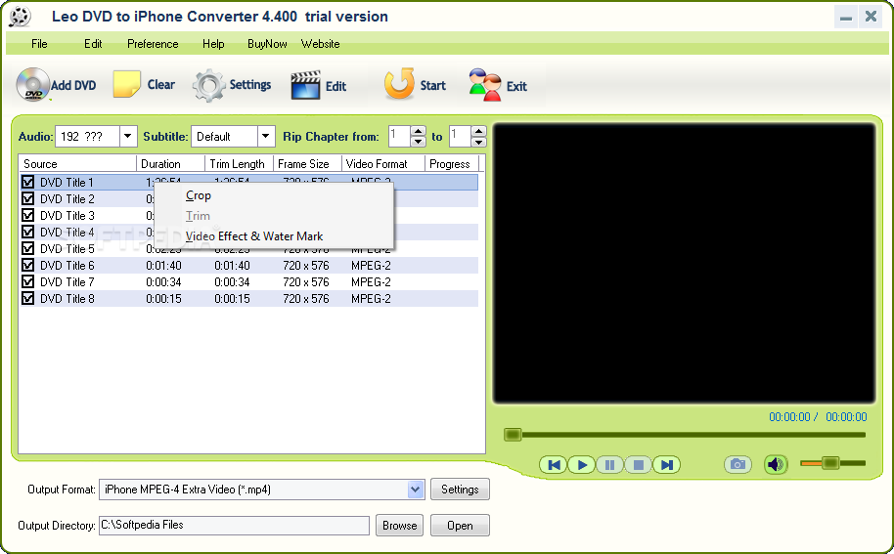Select the DVD Title 8 row text

click(67, 298)
